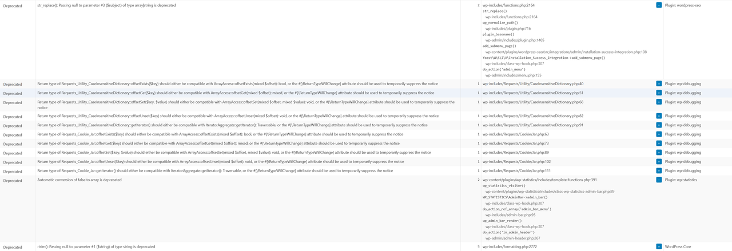Open CaseInsensitiveDictionary.php:40 location
Image resolution: width=732 pixels, height=251 pixels.
pyautogui.click(x=533, y=83)
